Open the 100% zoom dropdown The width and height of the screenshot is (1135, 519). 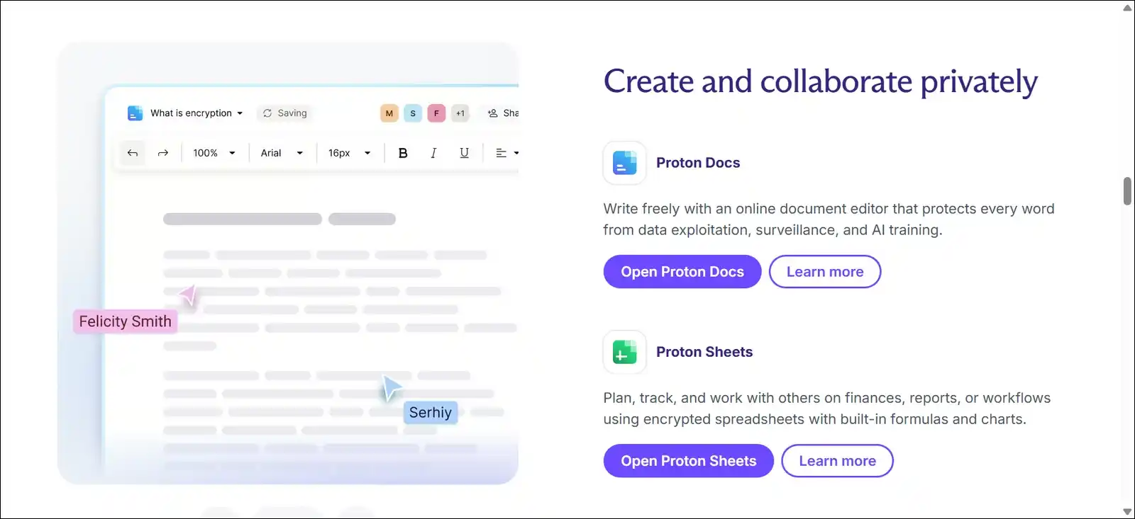[x=214, y=153]
